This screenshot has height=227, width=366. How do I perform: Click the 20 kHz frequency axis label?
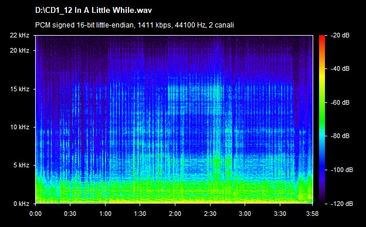(x=19, y=50)
